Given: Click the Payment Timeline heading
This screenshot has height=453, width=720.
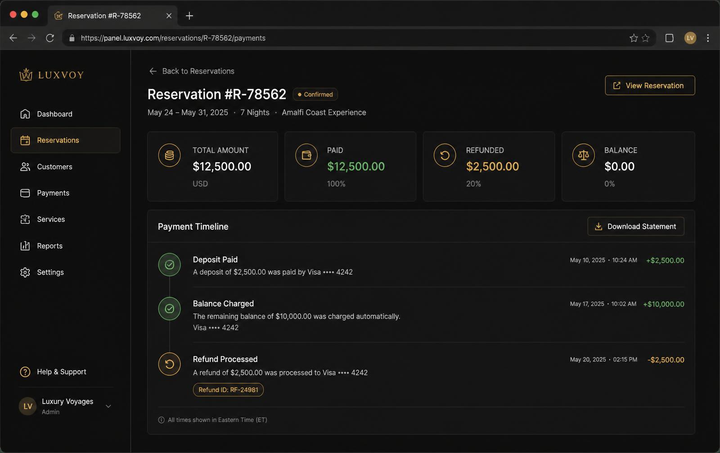Looking at the screenshot, I should point(193,226).
